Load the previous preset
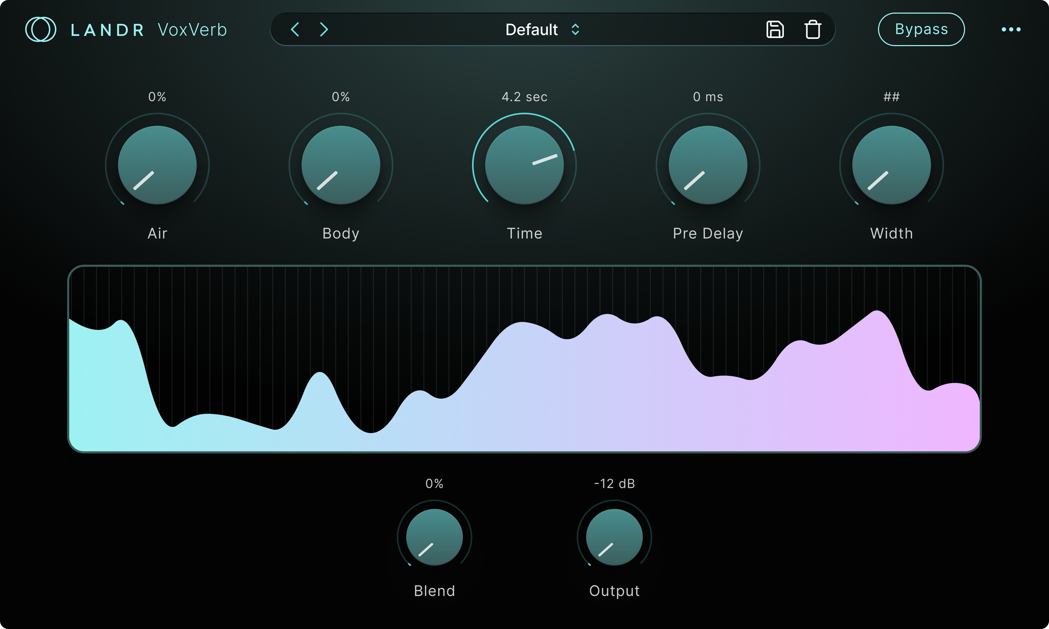This screenshot has height=629, width=1049. (295, 30)
